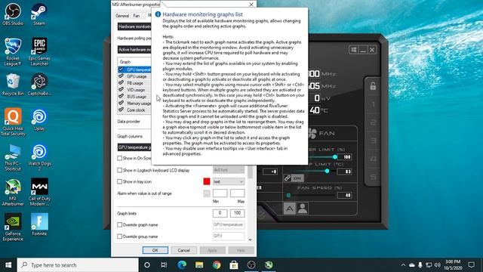Click the greyed Apply button
483x272 pixels.
(x=212, y=250)
